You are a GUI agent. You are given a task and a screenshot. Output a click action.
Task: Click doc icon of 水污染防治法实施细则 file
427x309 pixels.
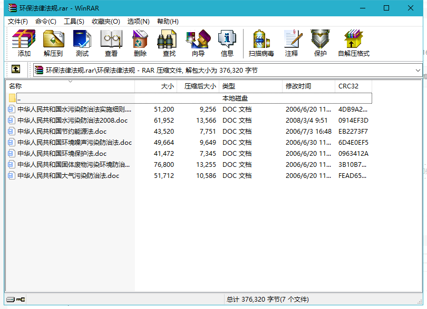(x=11, y=109)
